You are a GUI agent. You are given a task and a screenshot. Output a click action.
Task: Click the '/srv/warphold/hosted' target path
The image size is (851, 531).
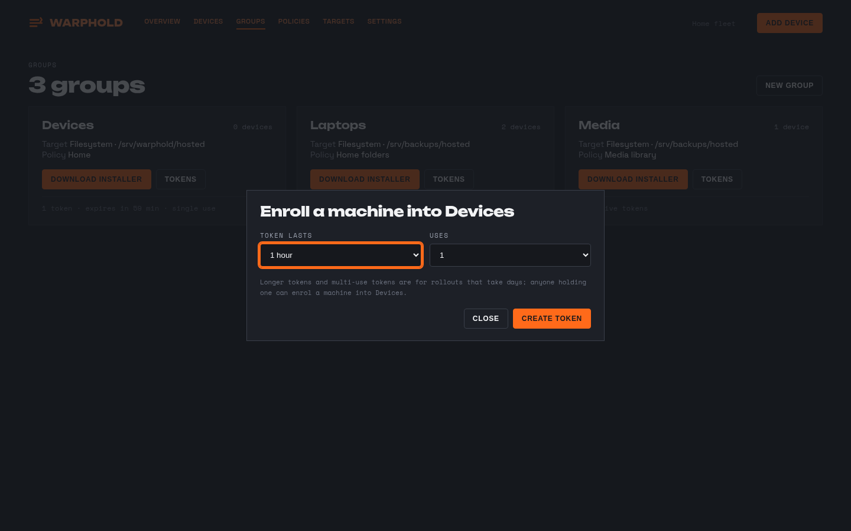[x=162, y=144]
